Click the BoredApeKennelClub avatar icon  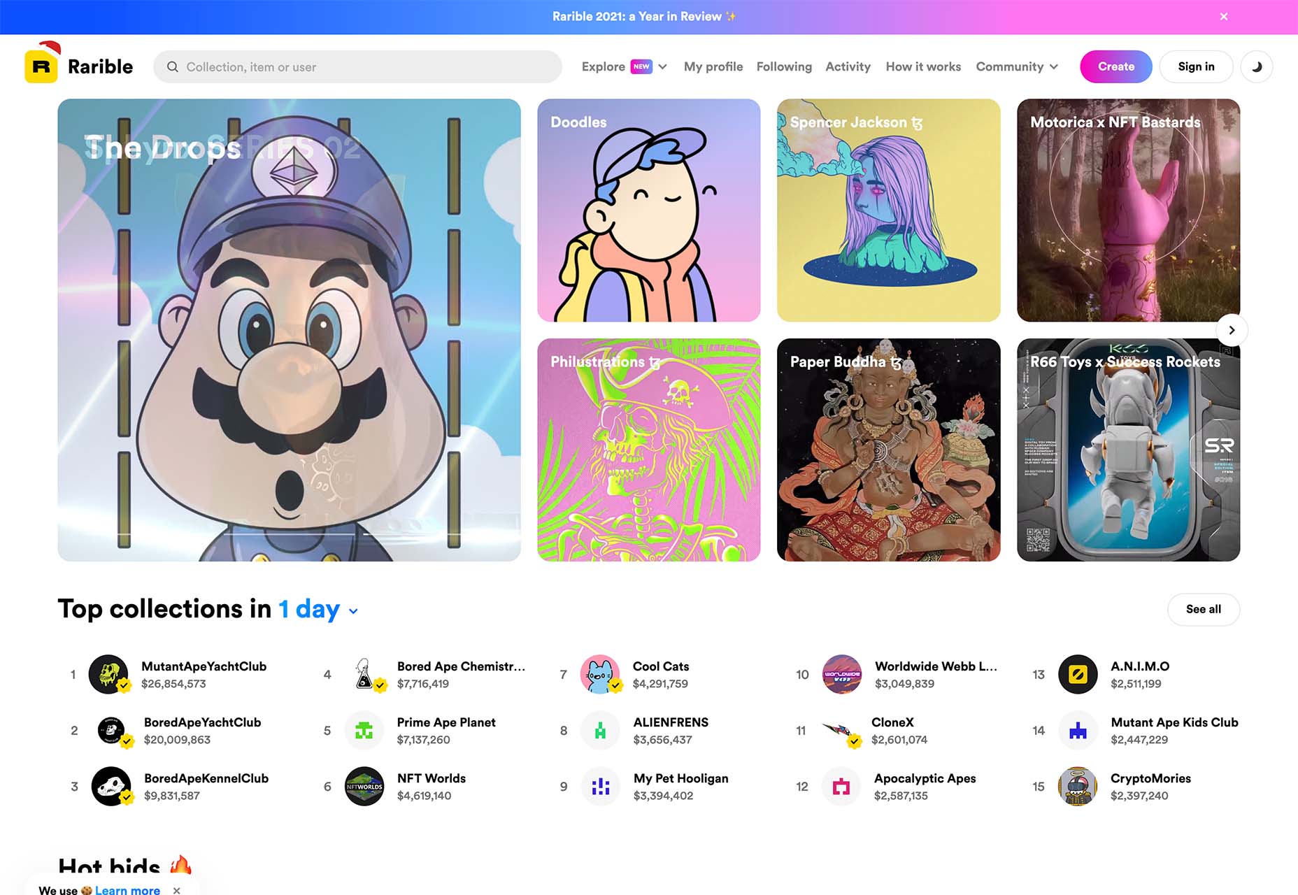[x=111, y=786]
